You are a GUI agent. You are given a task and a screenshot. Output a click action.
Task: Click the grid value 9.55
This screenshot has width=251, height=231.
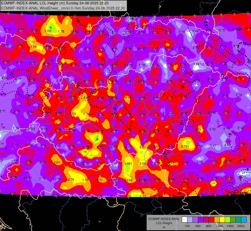coord(222,30)
